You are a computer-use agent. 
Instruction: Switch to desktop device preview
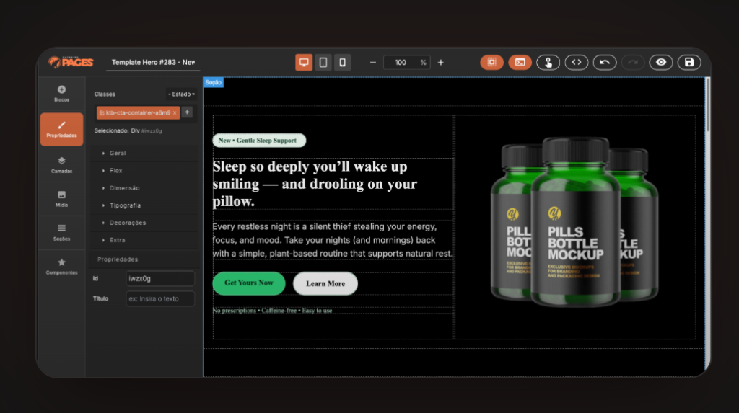[304, 63]
